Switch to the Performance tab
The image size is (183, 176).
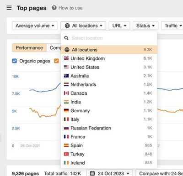click(29, 48)
